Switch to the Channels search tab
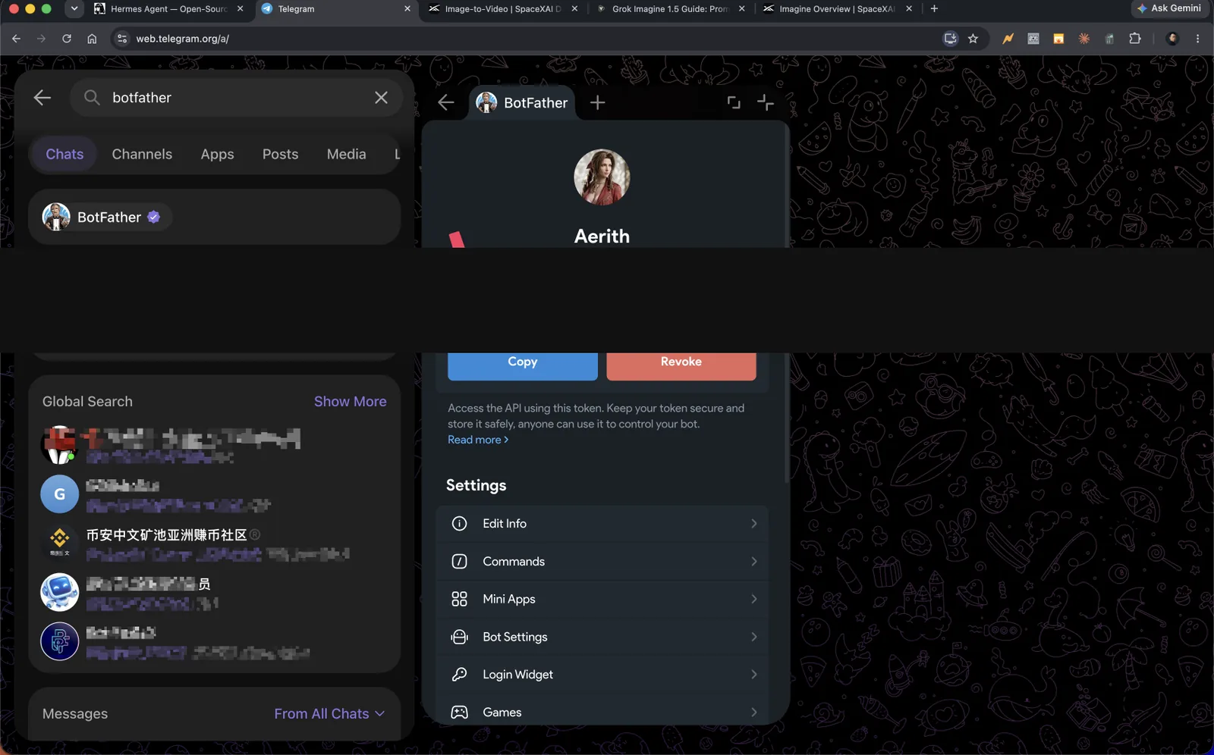Screen dimensions: 1214x755 pos(142,154)
